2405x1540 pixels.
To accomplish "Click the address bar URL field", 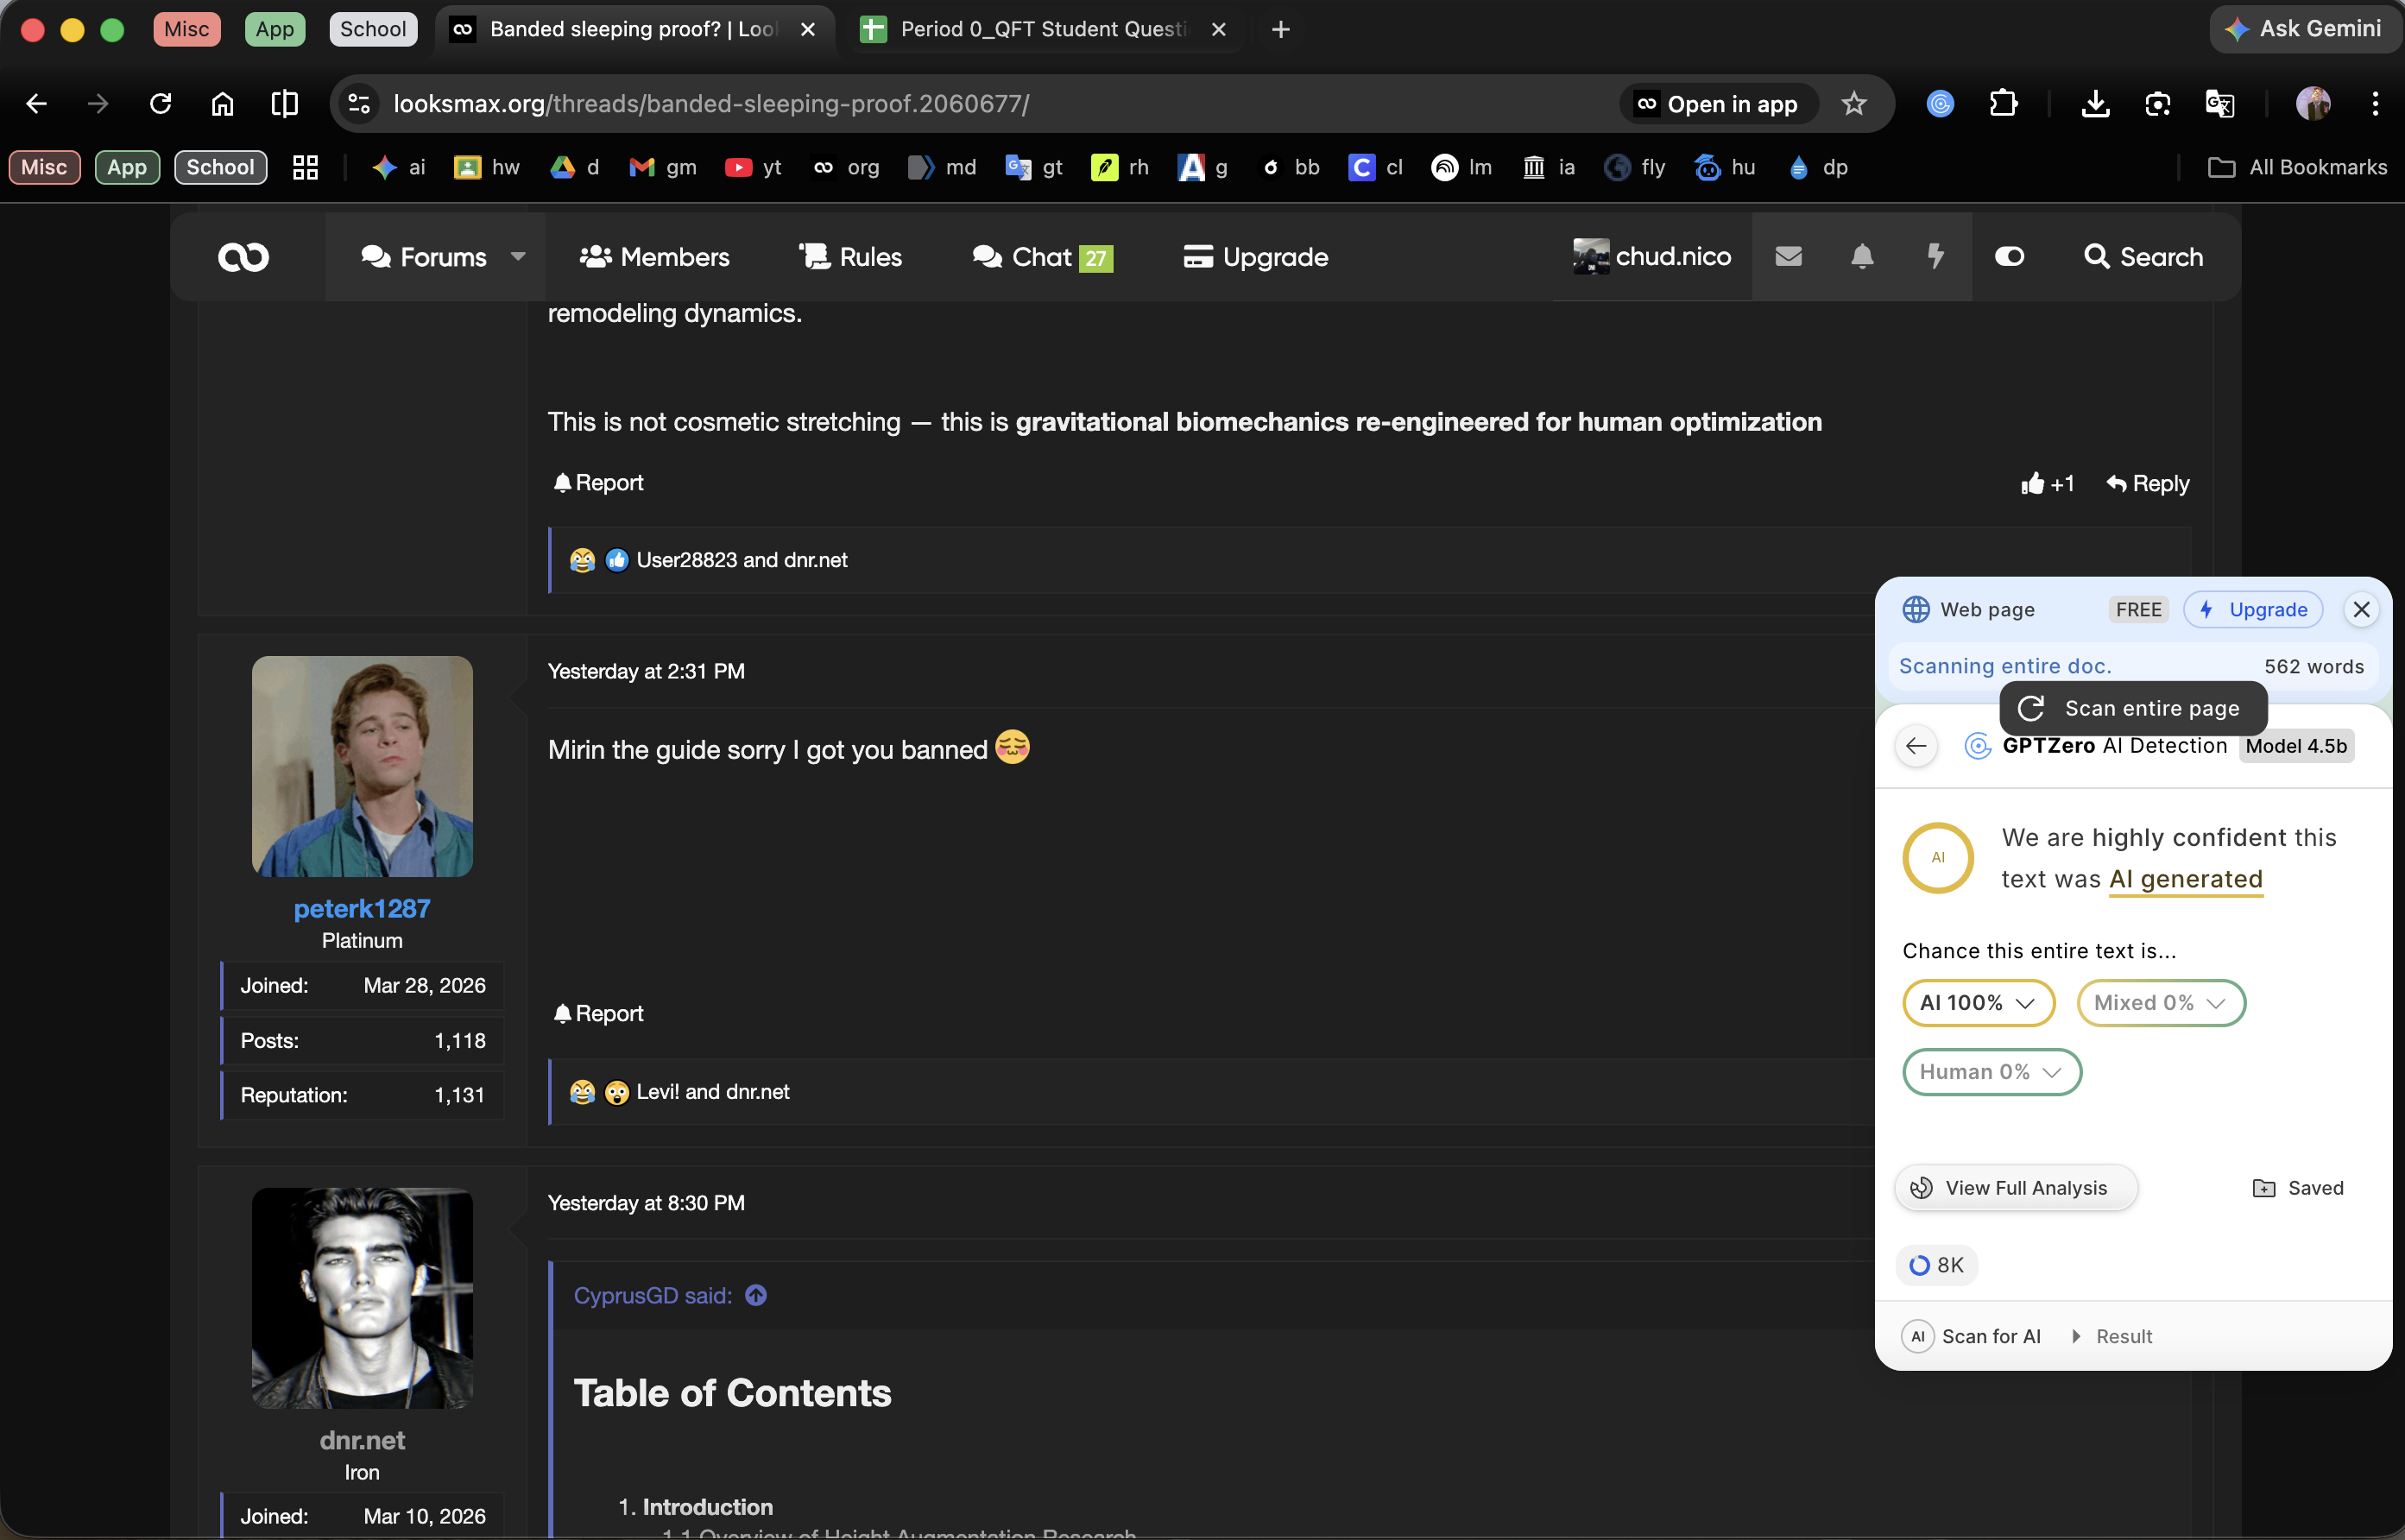I will click(1000, 103).
